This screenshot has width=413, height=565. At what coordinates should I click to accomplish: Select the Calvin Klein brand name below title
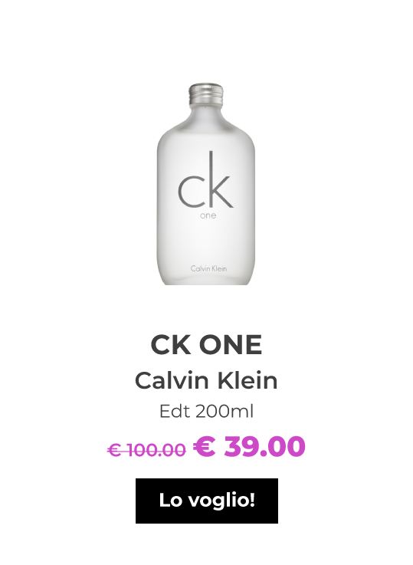pos(206,380)
